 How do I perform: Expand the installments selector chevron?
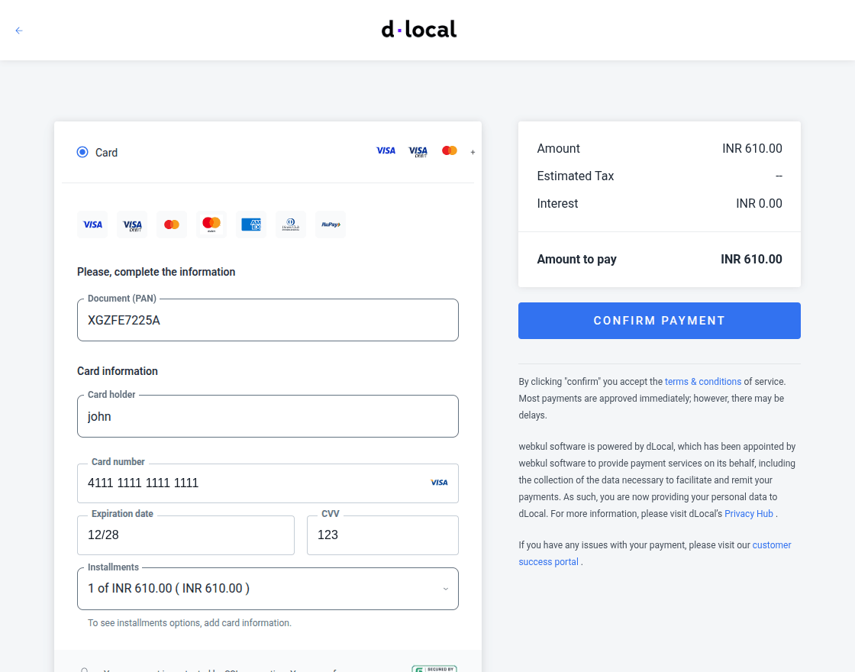(446, 588)
